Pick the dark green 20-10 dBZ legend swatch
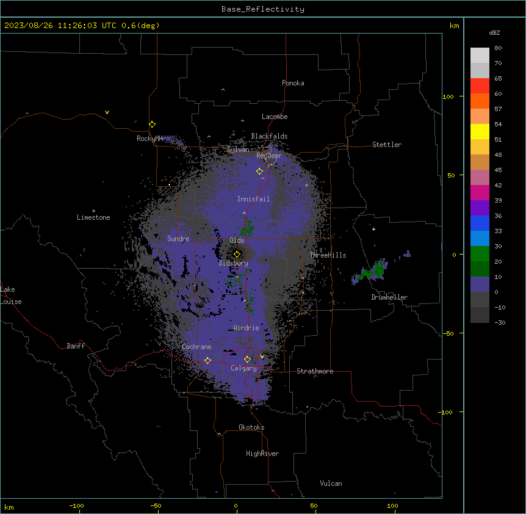The image size is (526, 514). pos(480,269)
